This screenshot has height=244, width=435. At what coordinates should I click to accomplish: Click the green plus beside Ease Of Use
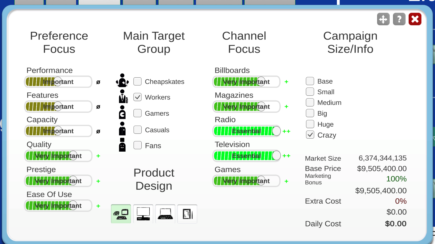(x=98, y=206)
